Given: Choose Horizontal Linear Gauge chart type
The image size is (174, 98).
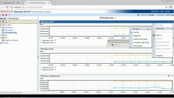Looking at the screenshot, I should tap(141, 42).
